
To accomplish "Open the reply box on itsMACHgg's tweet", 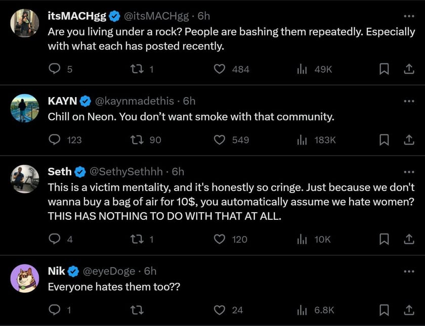I will (55, 69).
